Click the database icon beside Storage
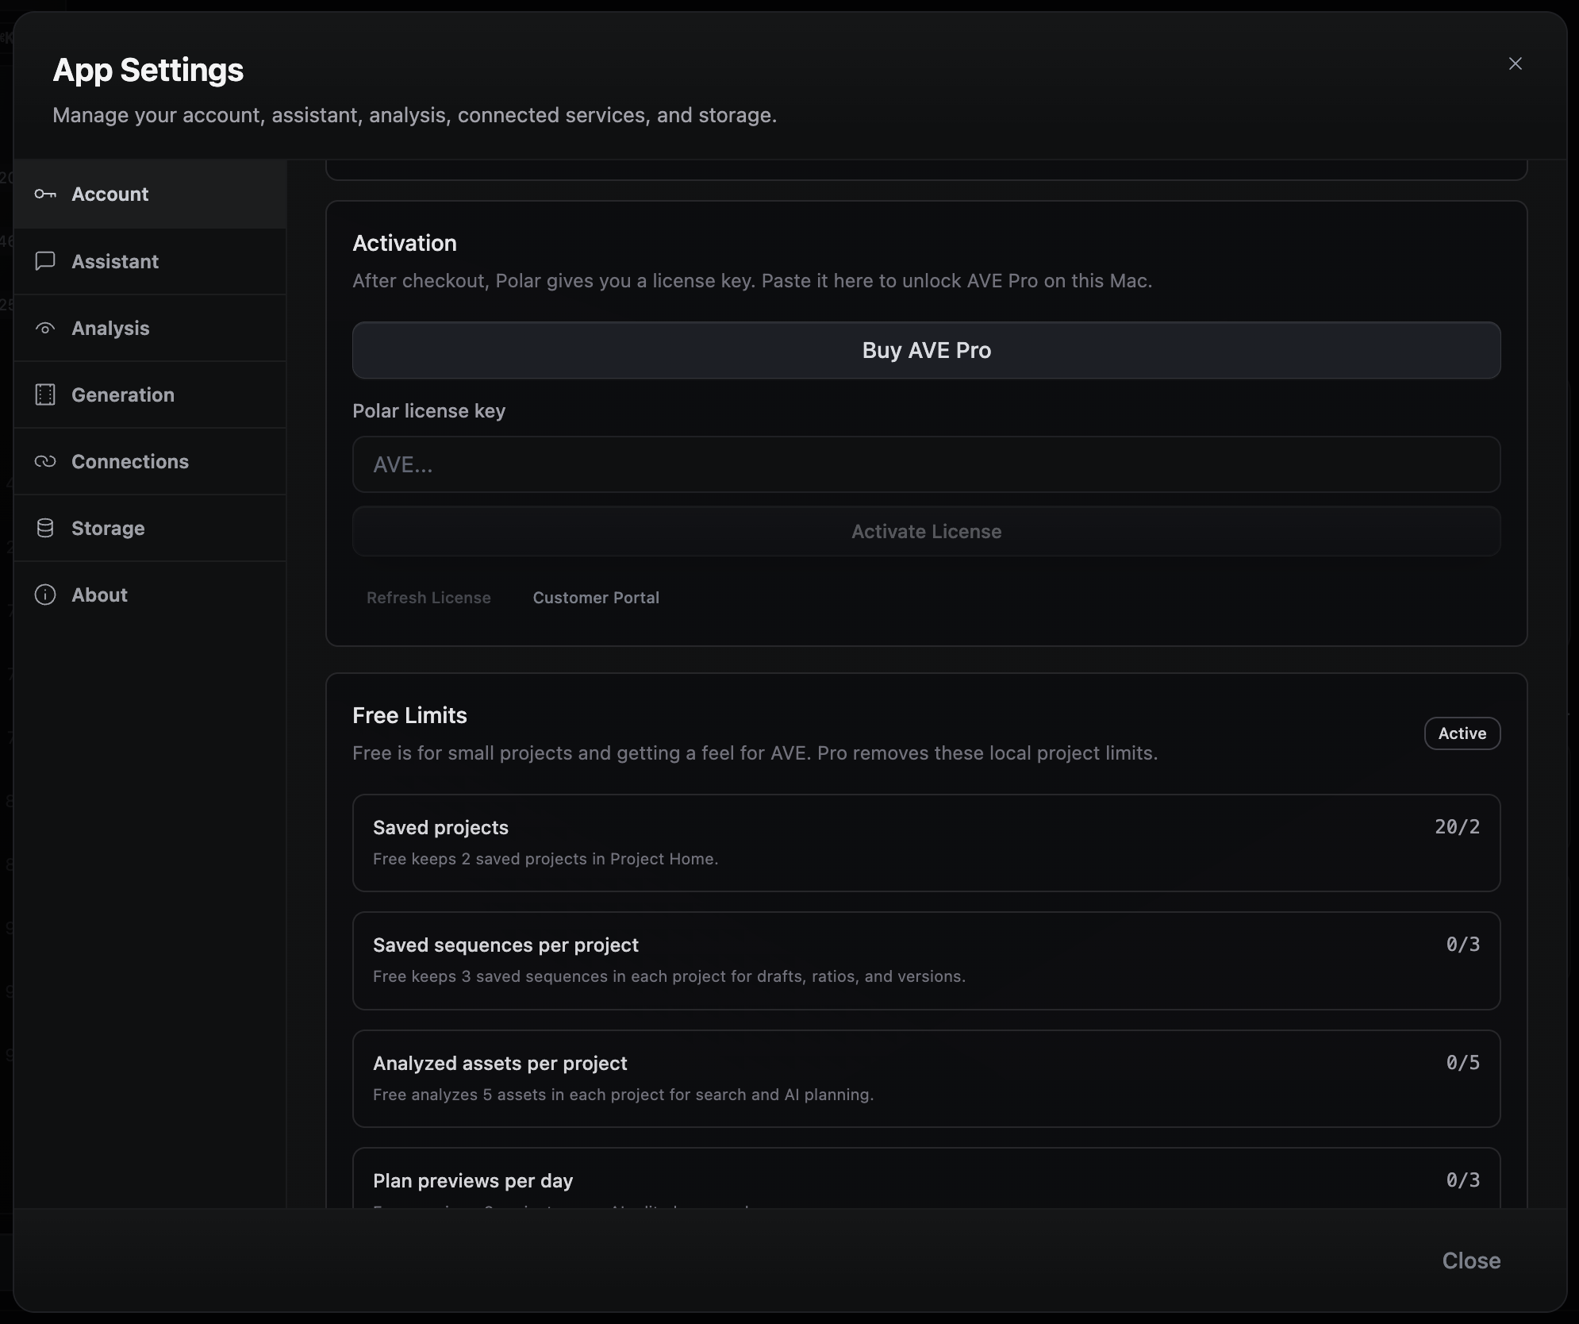Image resolution: width=1579 pixels, height=1324 pixels. click(45, 528)
